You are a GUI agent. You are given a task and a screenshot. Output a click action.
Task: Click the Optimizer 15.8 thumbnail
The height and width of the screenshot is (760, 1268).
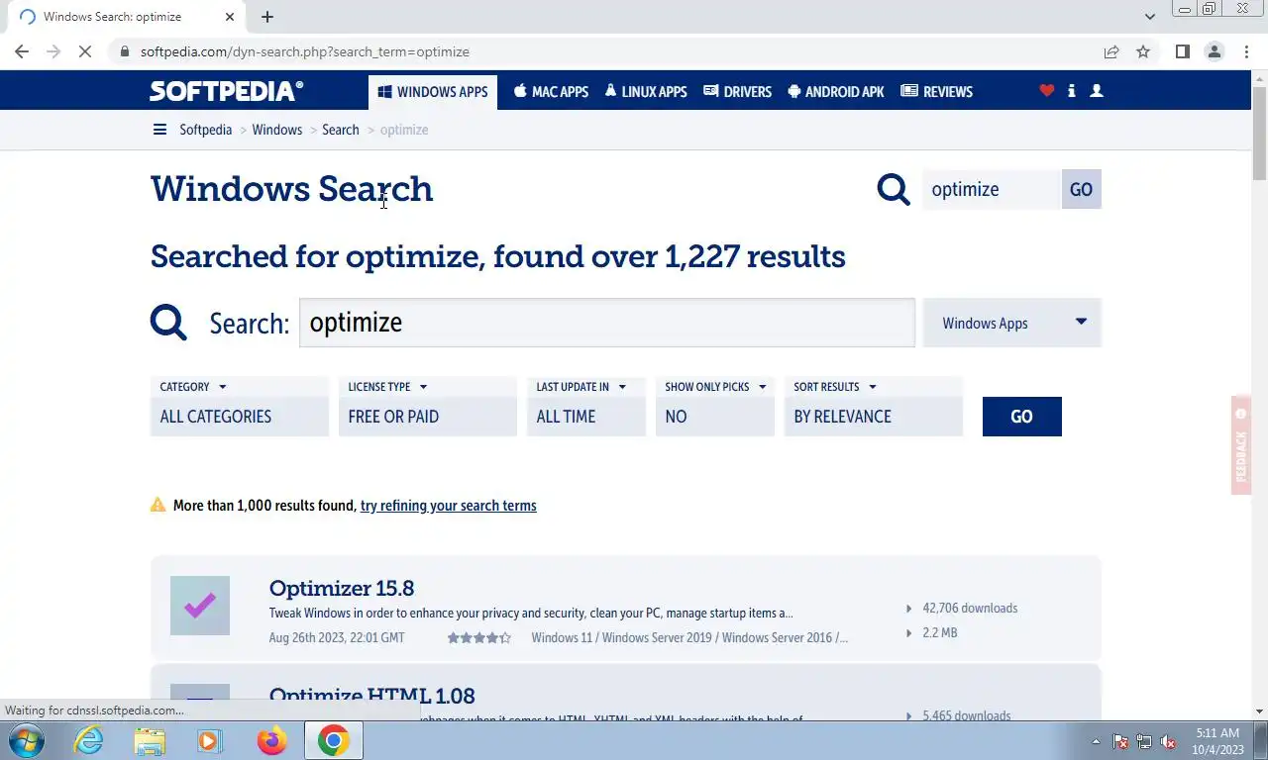tap(200, 606)
